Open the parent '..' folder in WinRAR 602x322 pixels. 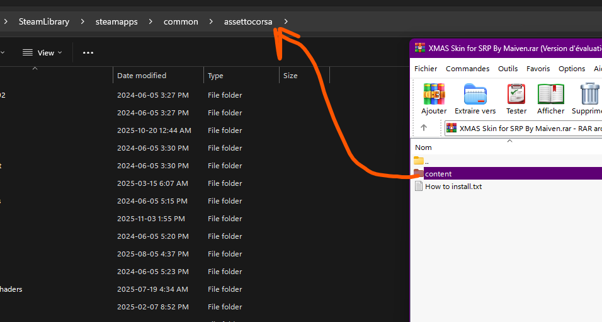coord(421,161)
